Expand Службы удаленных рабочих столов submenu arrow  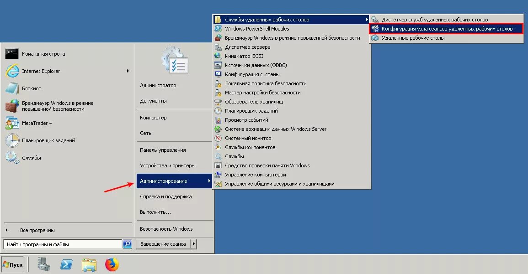coord(367,20)
